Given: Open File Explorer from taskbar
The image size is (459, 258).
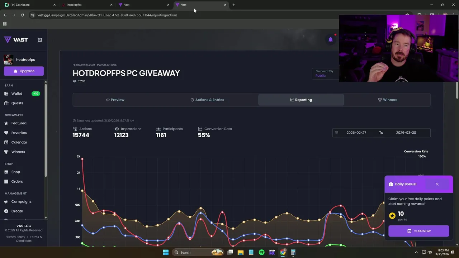Looking at the screenshot, I should [x=241, y=252].
